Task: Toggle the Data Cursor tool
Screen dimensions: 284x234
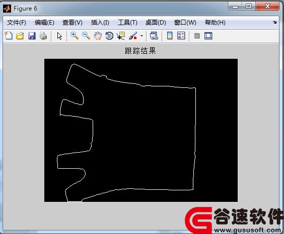Action: pyautogui.click(x=121, y=36)
